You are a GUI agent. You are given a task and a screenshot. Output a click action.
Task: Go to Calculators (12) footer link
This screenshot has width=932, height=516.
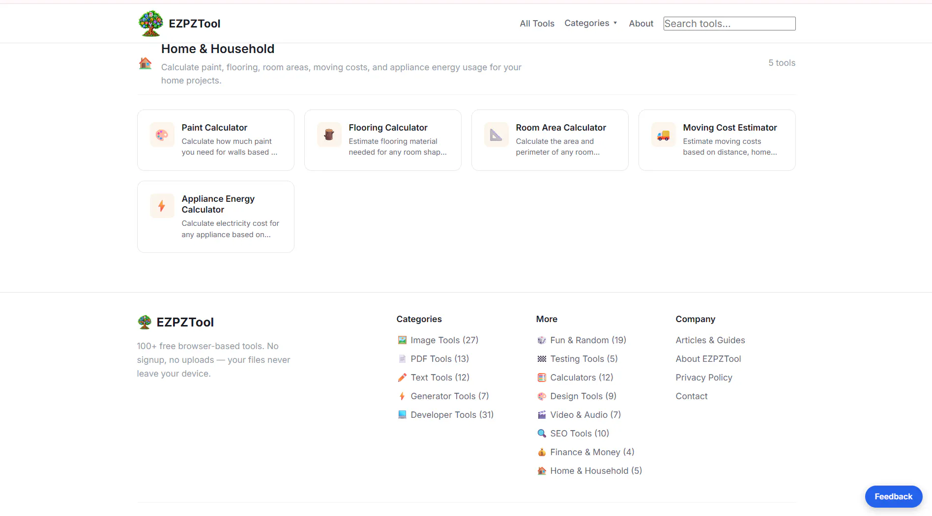(x=582, y=378)
